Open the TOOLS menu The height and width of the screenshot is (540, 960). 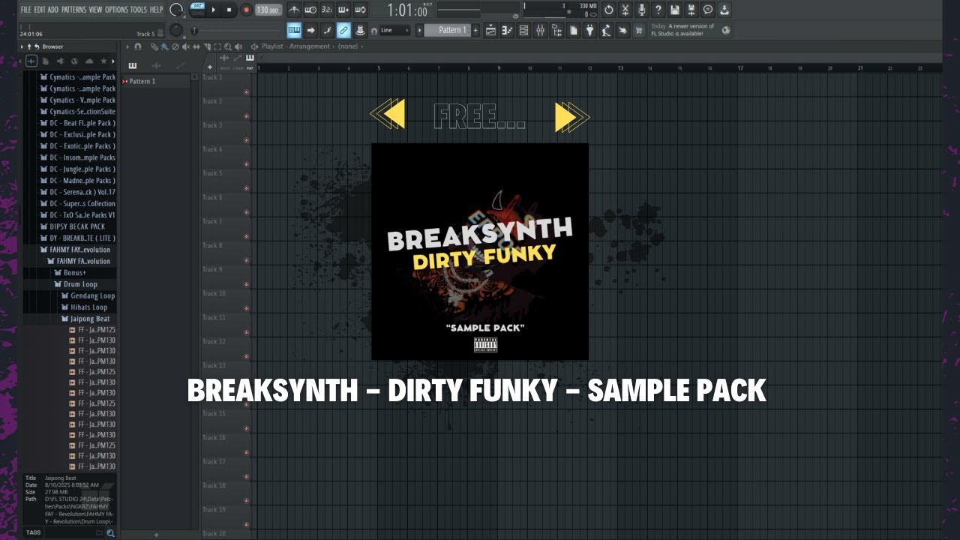point(139,10)
